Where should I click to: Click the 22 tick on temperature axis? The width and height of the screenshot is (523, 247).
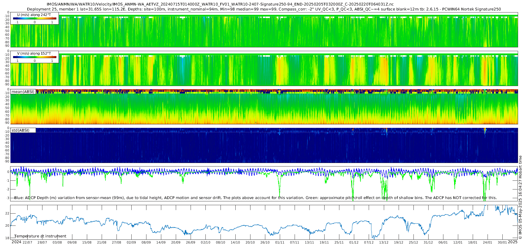(x=8, y=213)
